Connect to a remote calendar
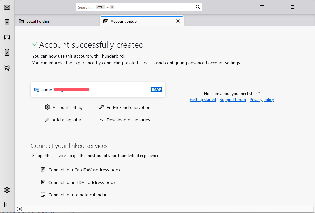This screenshot has height=213, width=315. pos(77,195)
